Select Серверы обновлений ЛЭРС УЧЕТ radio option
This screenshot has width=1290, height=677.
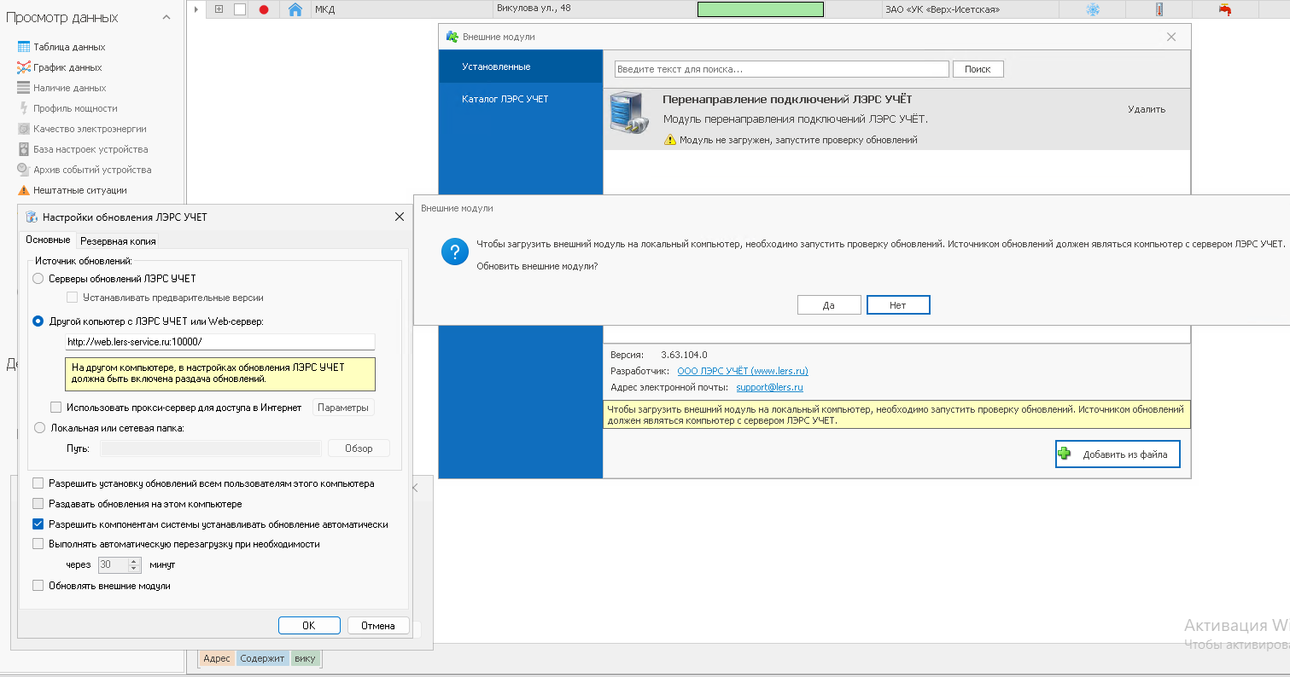tap(38, 279)
